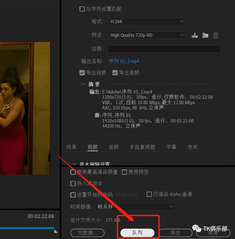The image size is (235, 239).
Task: Click the 注释 text field
Action: tap(164, 49)
